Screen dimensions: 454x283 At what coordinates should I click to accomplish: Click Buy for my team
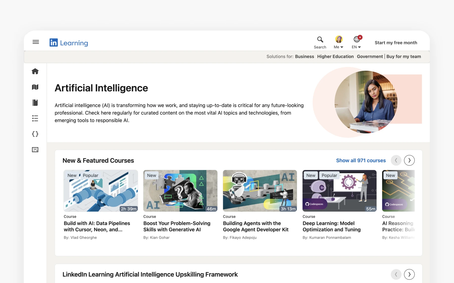404,57
